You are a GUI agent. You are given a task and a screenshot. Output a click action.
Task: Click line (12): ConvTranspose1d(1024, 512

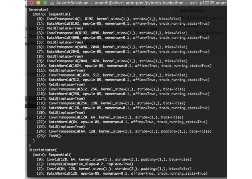click(112, 75)
